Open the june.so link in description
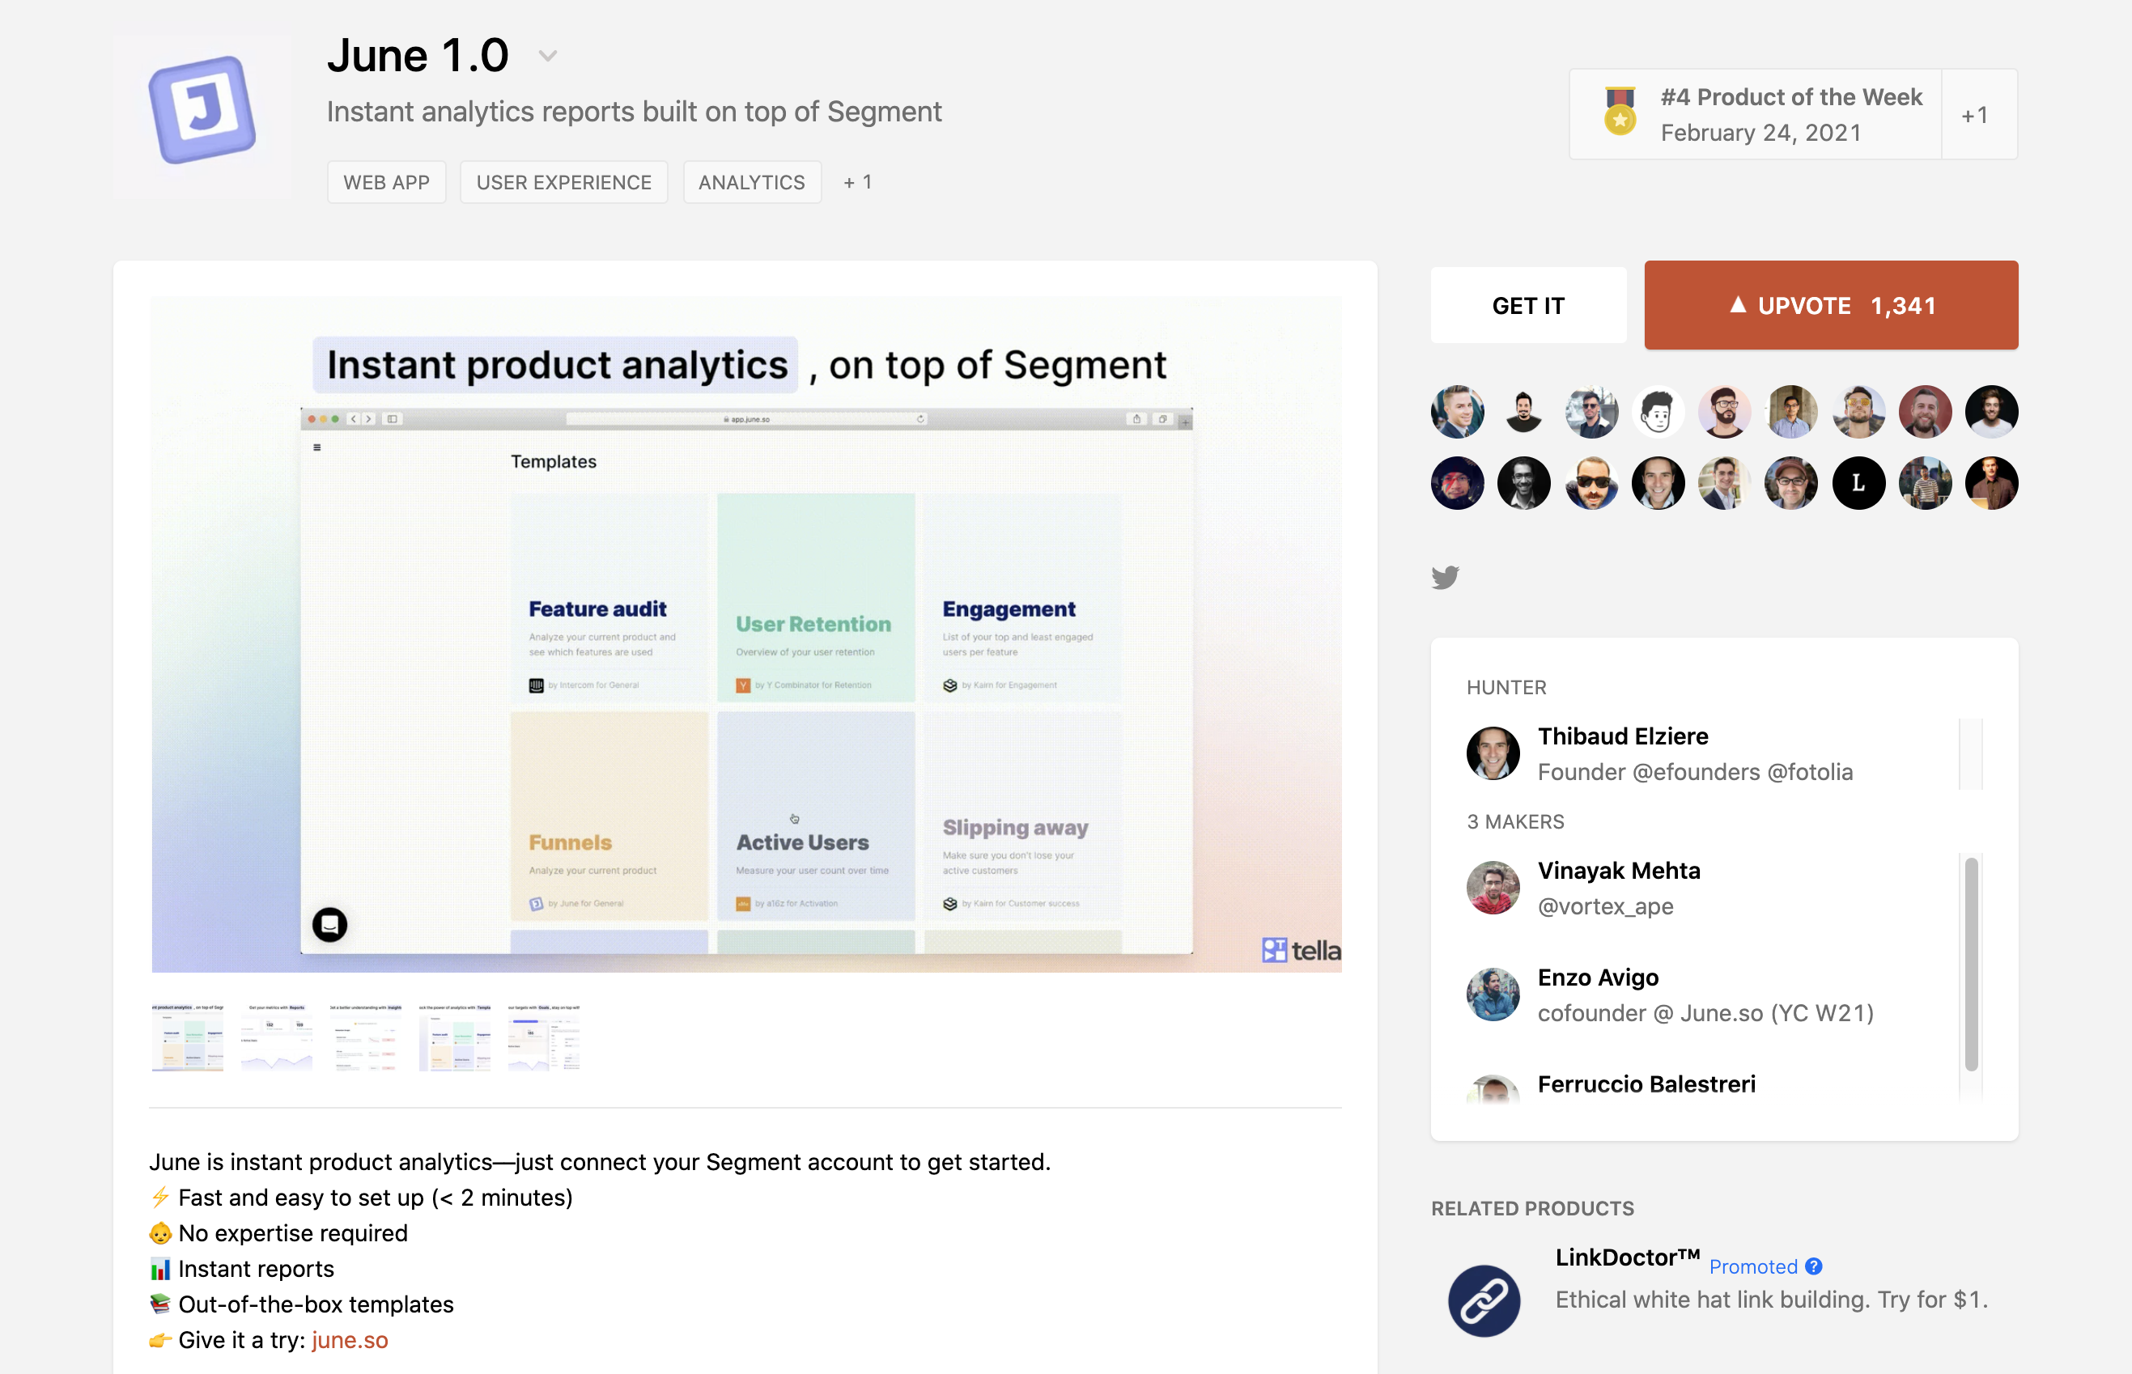Image resolution: width=2132 pixels, height=1374 pixels. pos(350,1340)
